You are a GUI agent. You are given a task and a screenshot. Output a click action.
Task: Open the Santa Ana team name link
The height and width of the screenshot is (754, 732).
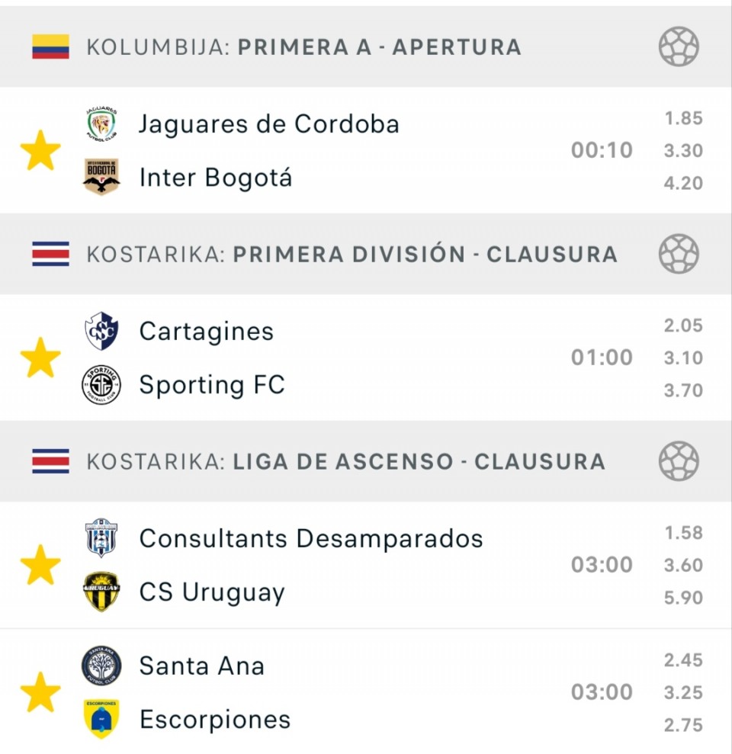(x=201, y=666)
